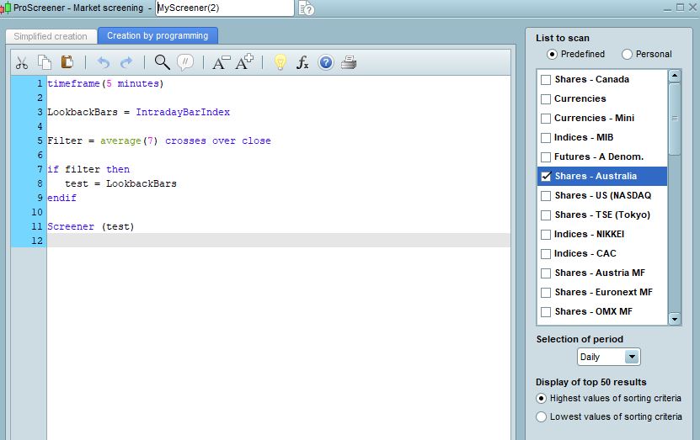700x440 pixels.
Task: Click code line 'if filter then'
Action: tap(88, 169)
